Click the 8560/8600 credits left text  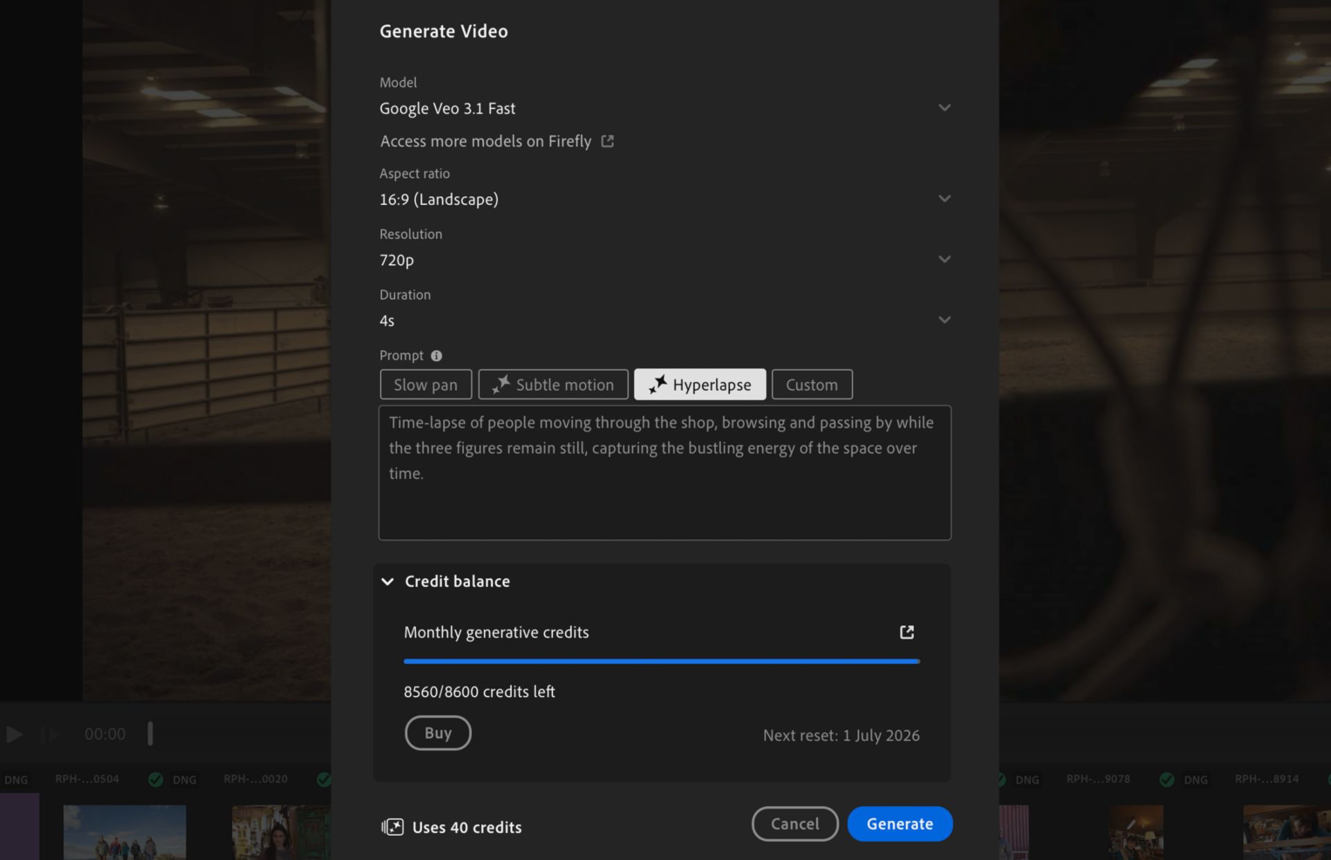(480, 692)
